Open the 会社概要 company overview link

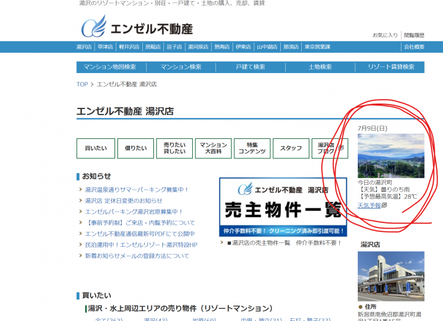coord(414,47)
